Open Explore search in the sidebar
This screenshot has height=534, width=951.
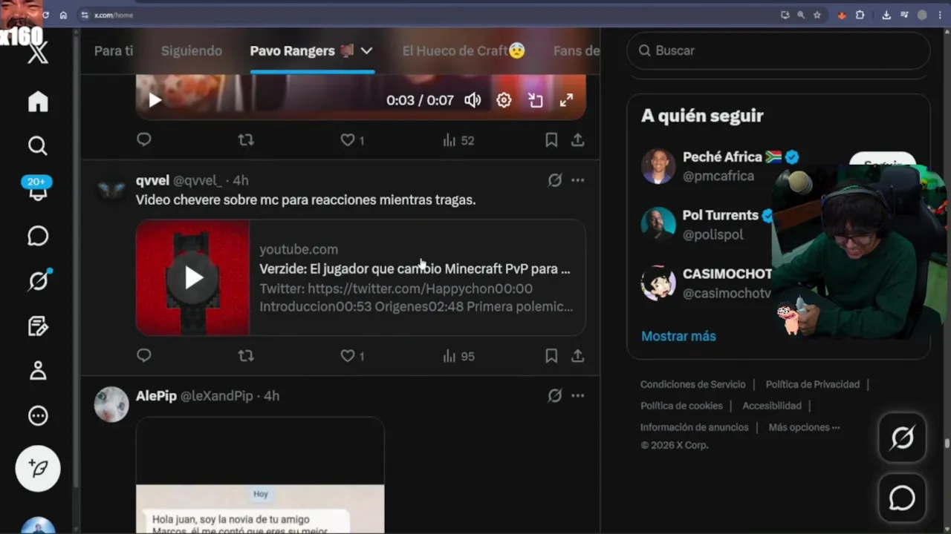point(38,146)
